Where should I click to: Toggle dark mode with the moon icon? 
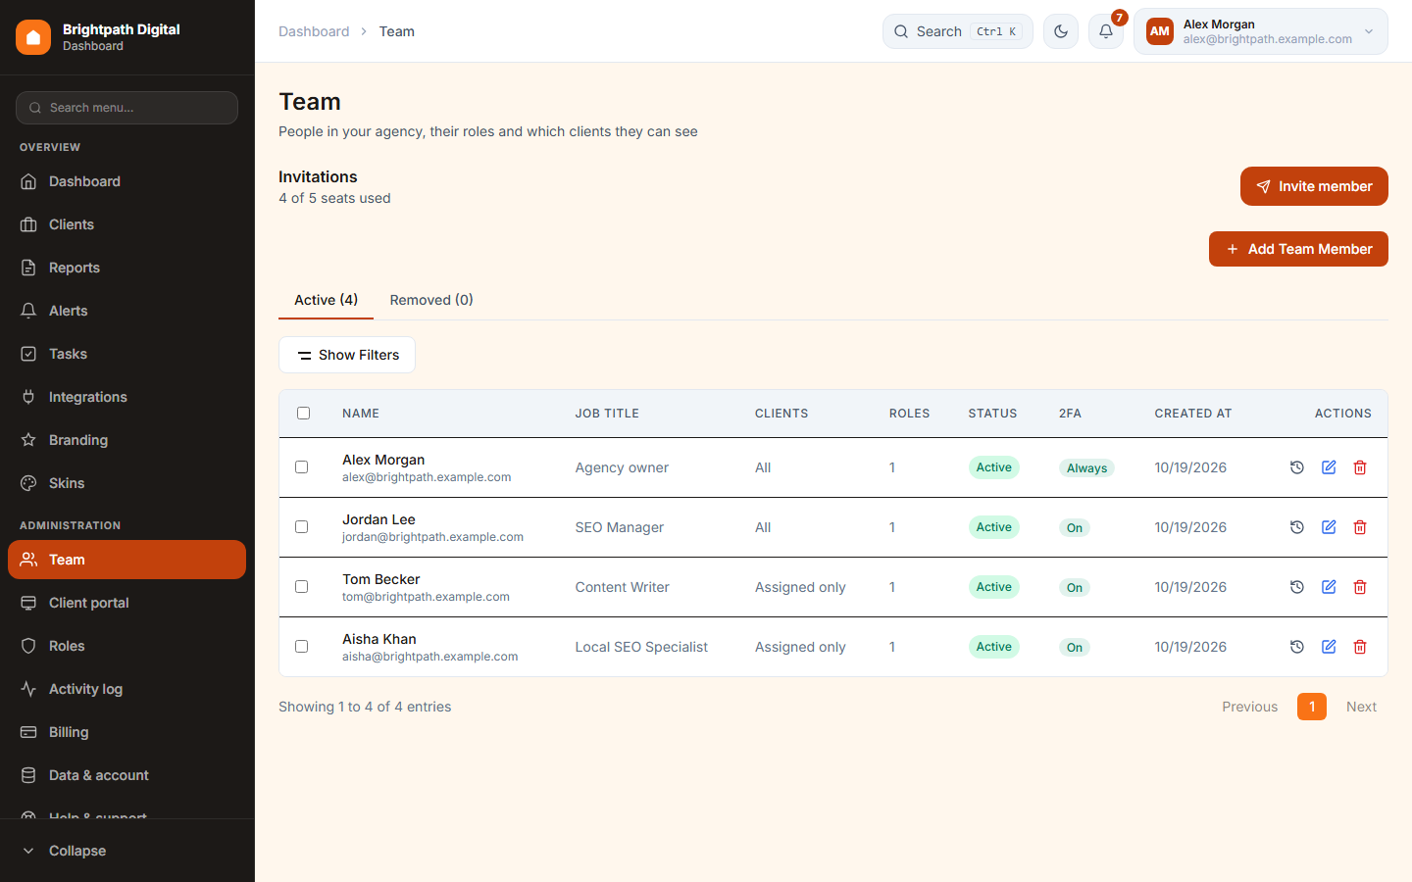1061,31
